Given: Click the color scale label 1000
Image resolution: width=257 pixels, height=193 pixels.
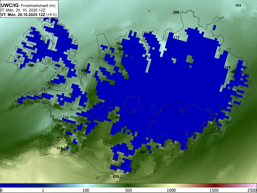Looking at the screenshot, I should 171,190.
